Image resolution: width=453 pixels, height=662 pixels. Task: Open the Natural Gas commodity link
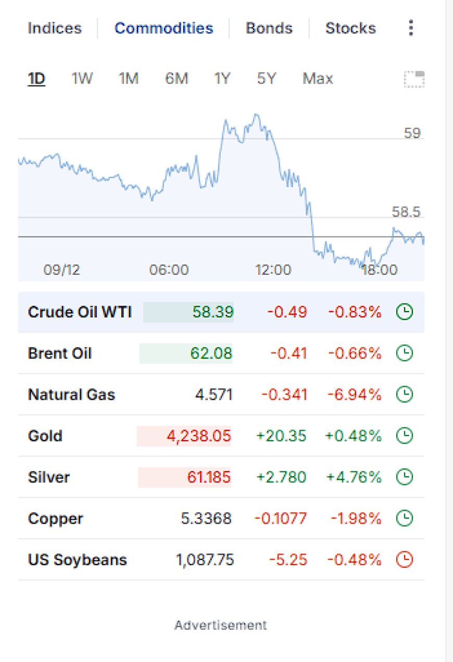(71, 394)
